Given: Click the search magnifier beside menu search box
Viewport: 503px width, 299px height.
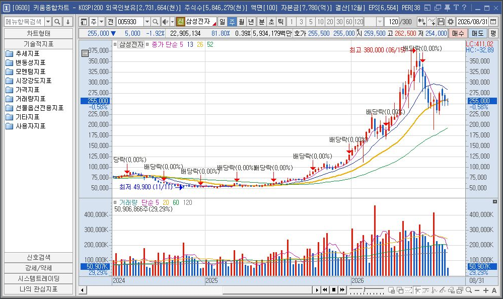Looking at the screenshot, I should (57, 22).
